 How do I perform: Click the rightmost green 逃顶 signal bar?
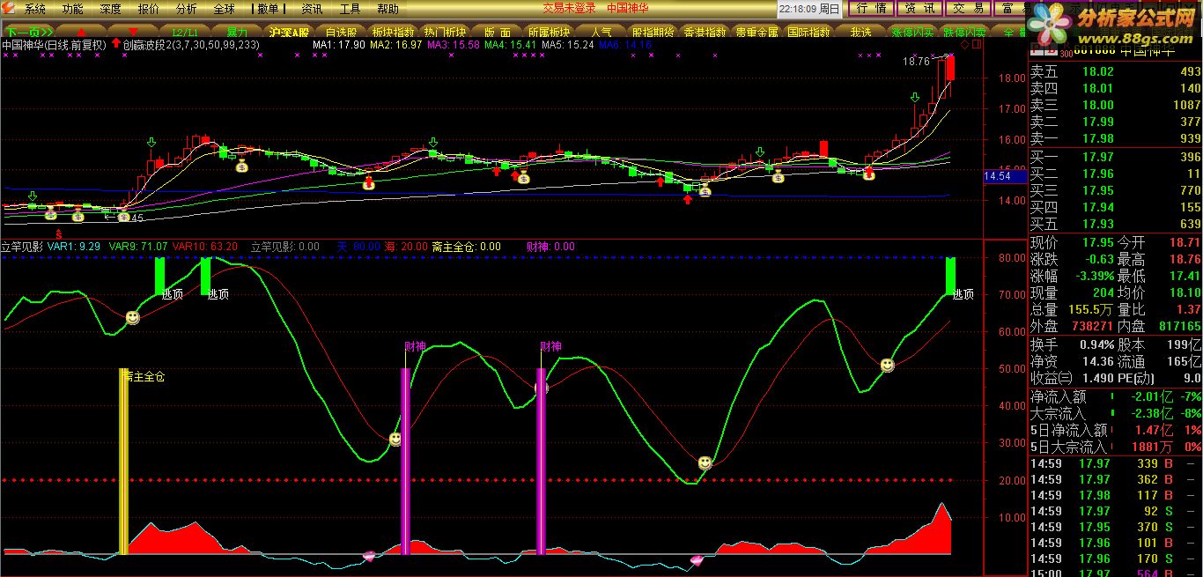[x=951, y=276]
